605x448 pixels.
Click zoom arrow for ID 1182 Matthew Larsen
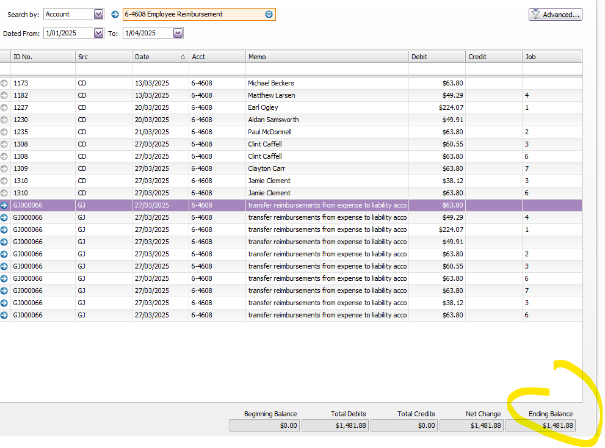[x=4, y=95]
